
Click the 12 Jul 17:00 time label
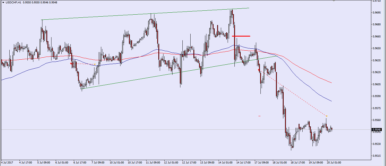click(x=189, y=162)
